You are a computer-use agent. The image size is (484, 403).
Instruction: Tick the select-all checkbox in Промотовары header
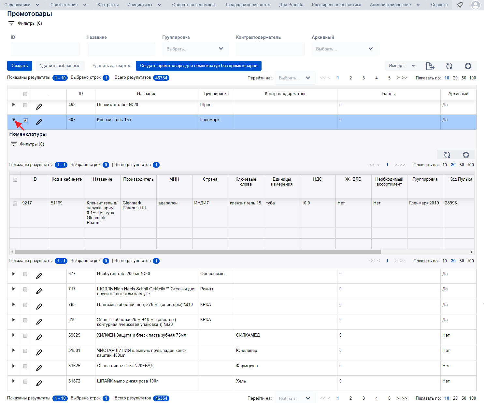(25, 94)
